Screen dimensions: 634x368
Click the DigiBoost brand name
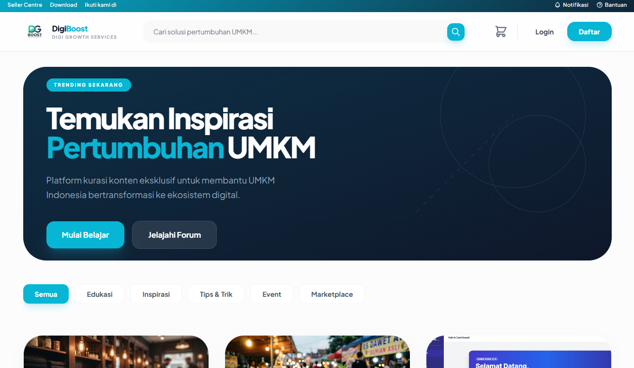click(x=70, y=29)
